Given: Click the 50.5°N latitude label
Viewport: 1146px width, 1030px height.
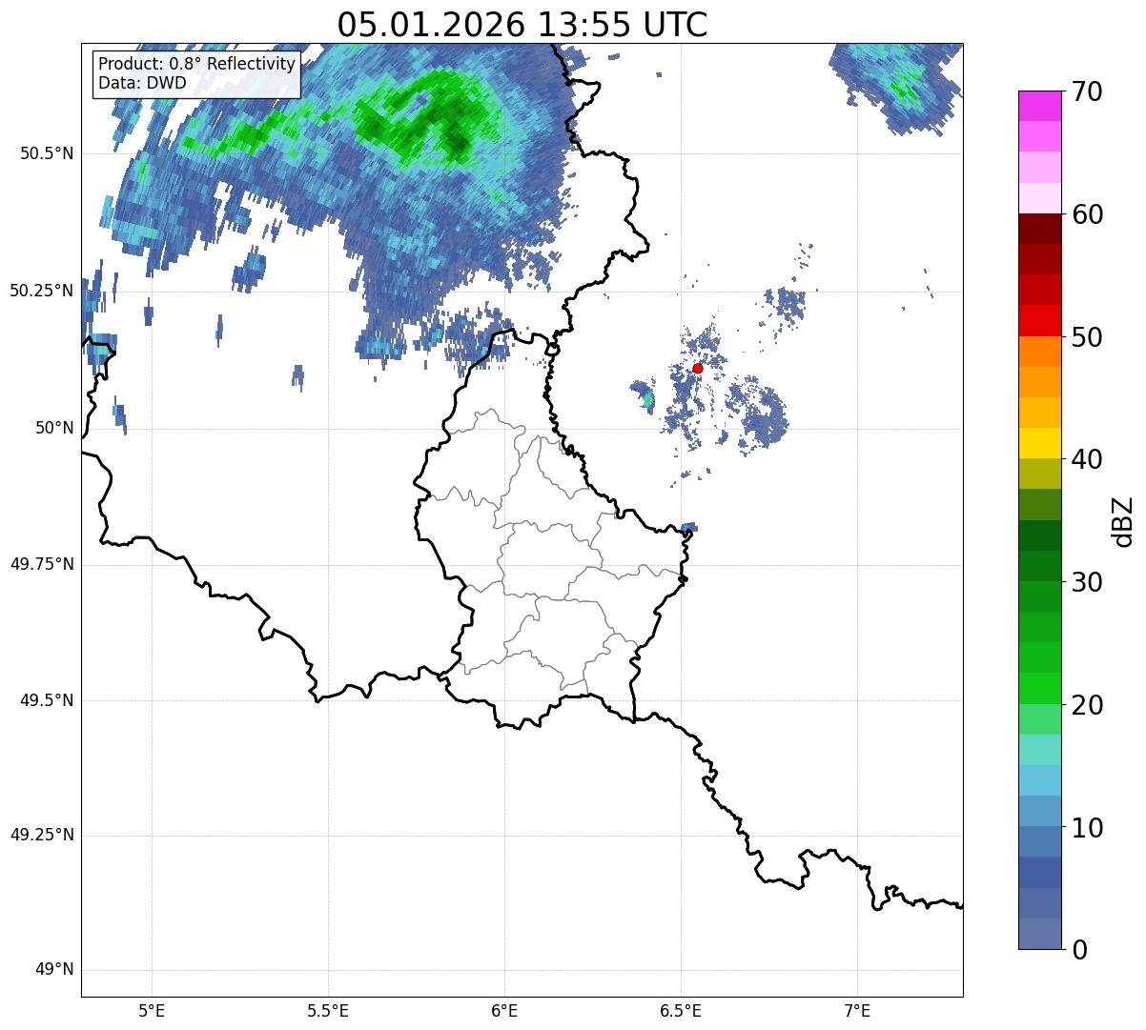Looking at the screenshot, I should pos(46,153).
